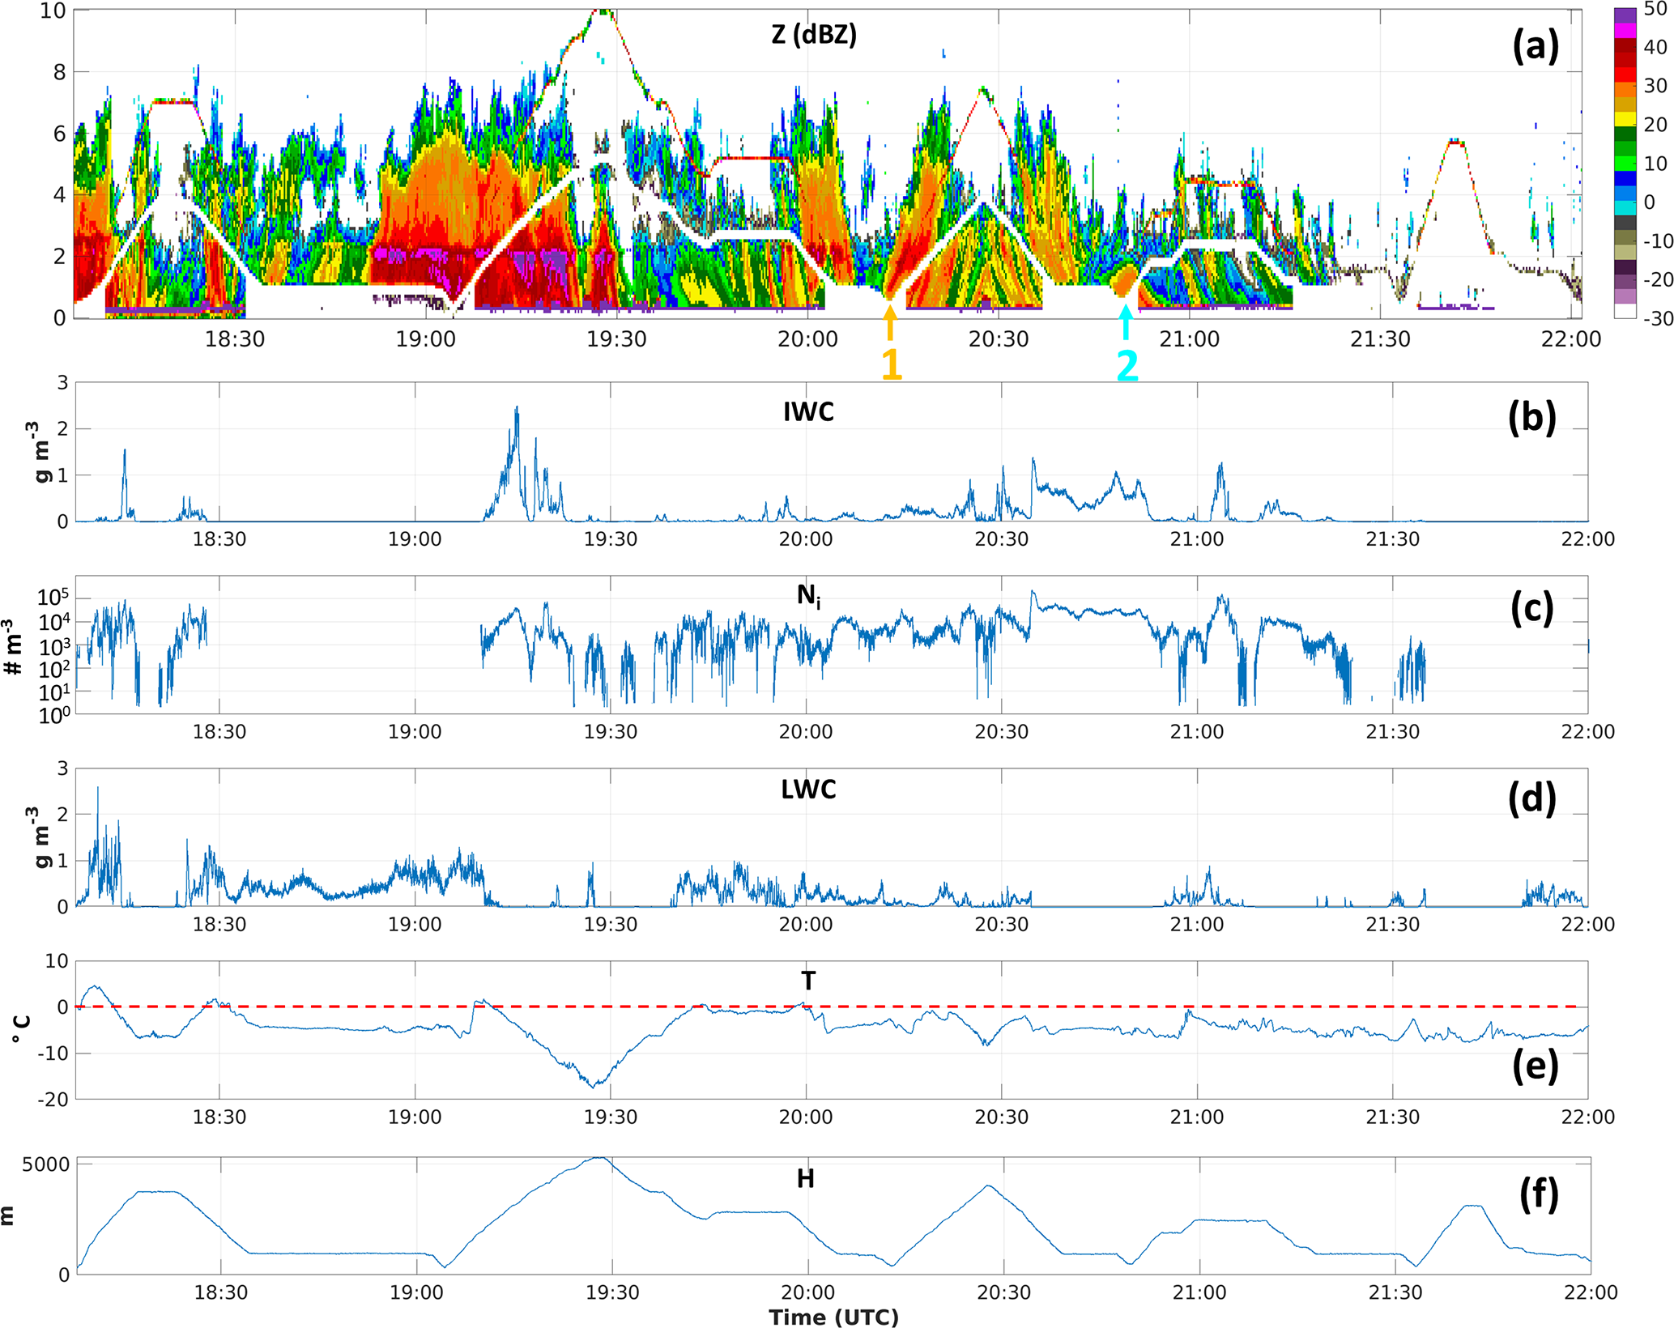Click the orange arrow marker labeled 1

[890, 322]
